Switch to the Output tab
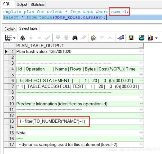 coord(22,4)
